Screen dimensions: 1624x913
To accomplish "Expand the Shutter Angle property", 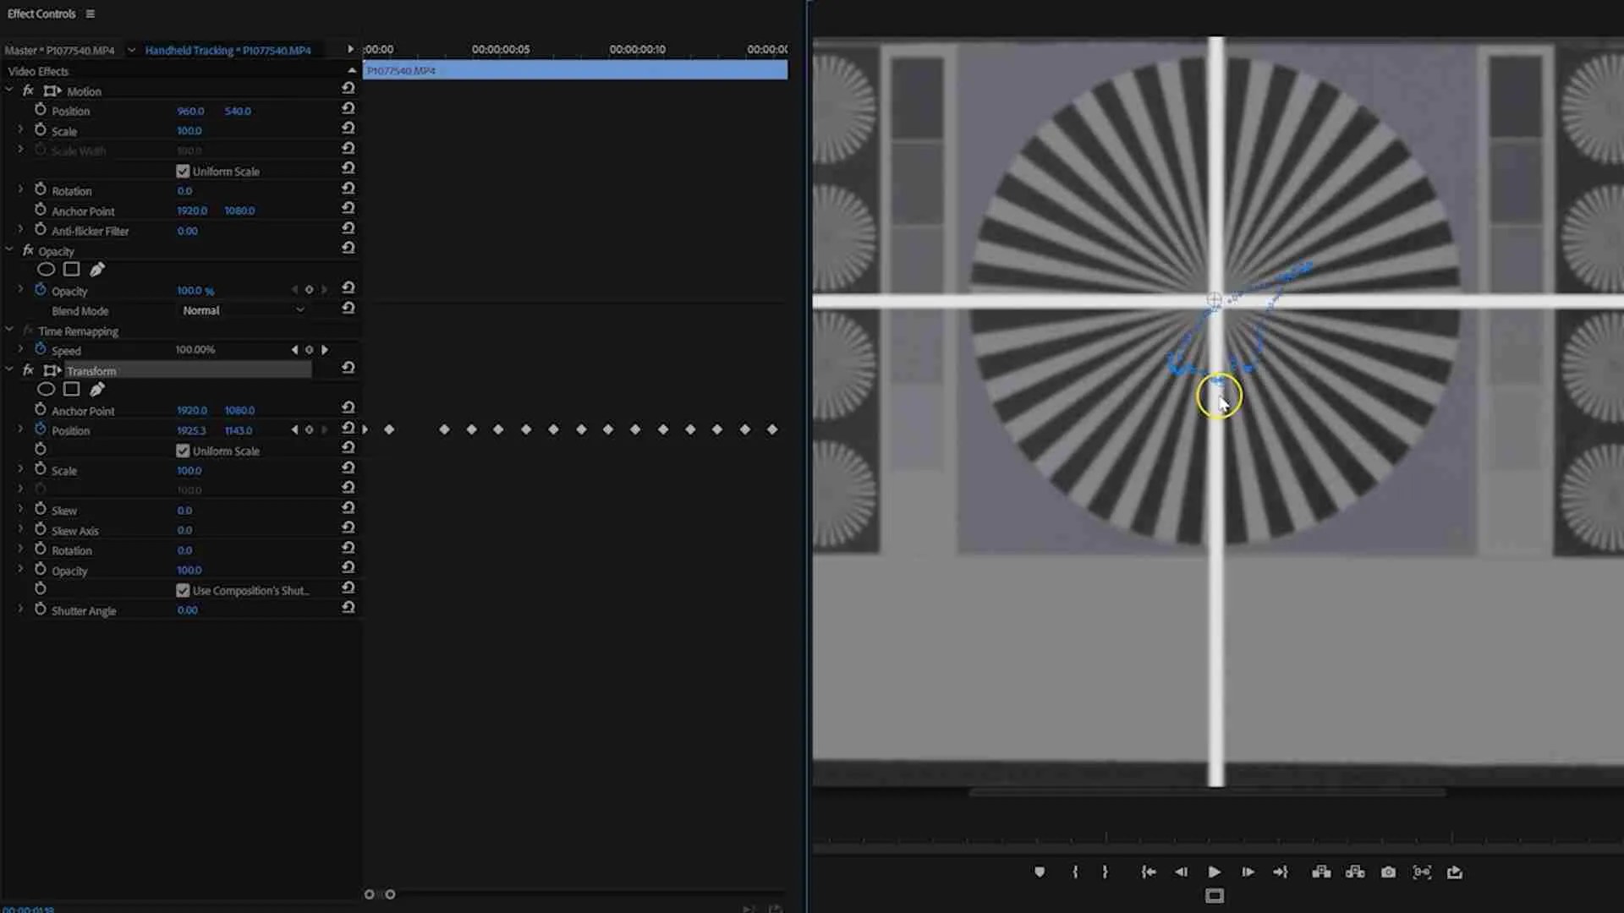I will point(20,610).
